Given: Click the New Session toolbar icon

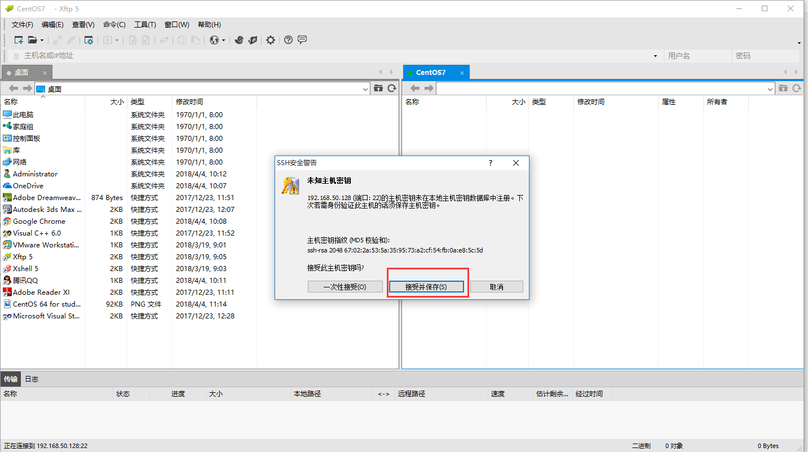Looking at the screenshot, I should coord(19,40).
